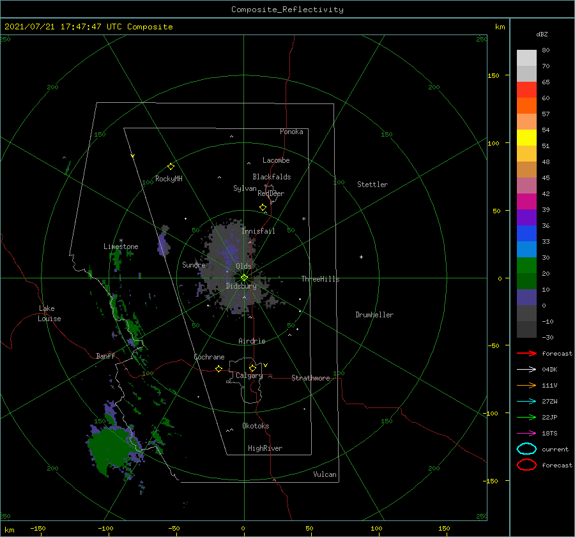Select the Olds label
Screen dimensions: 575x537
pos(243,266)
